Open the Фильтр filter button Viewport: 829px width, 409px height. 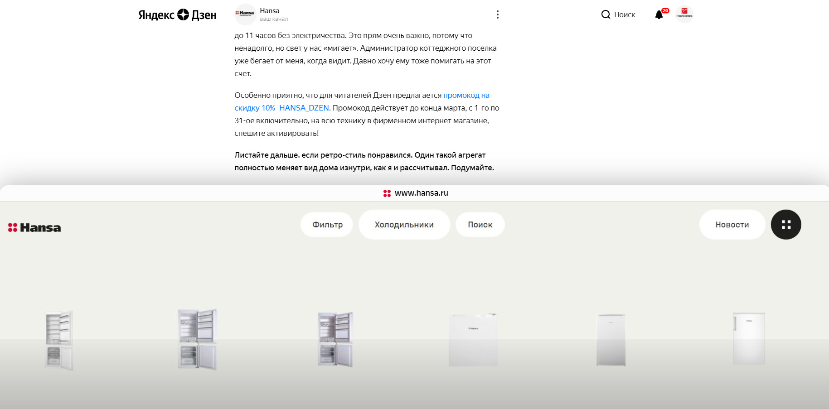(327, 225)
